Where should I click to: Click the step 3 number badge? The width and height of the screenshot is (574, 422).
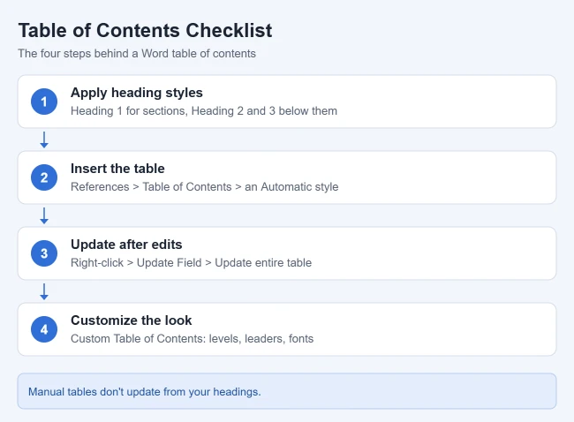(x=44, y=253)
